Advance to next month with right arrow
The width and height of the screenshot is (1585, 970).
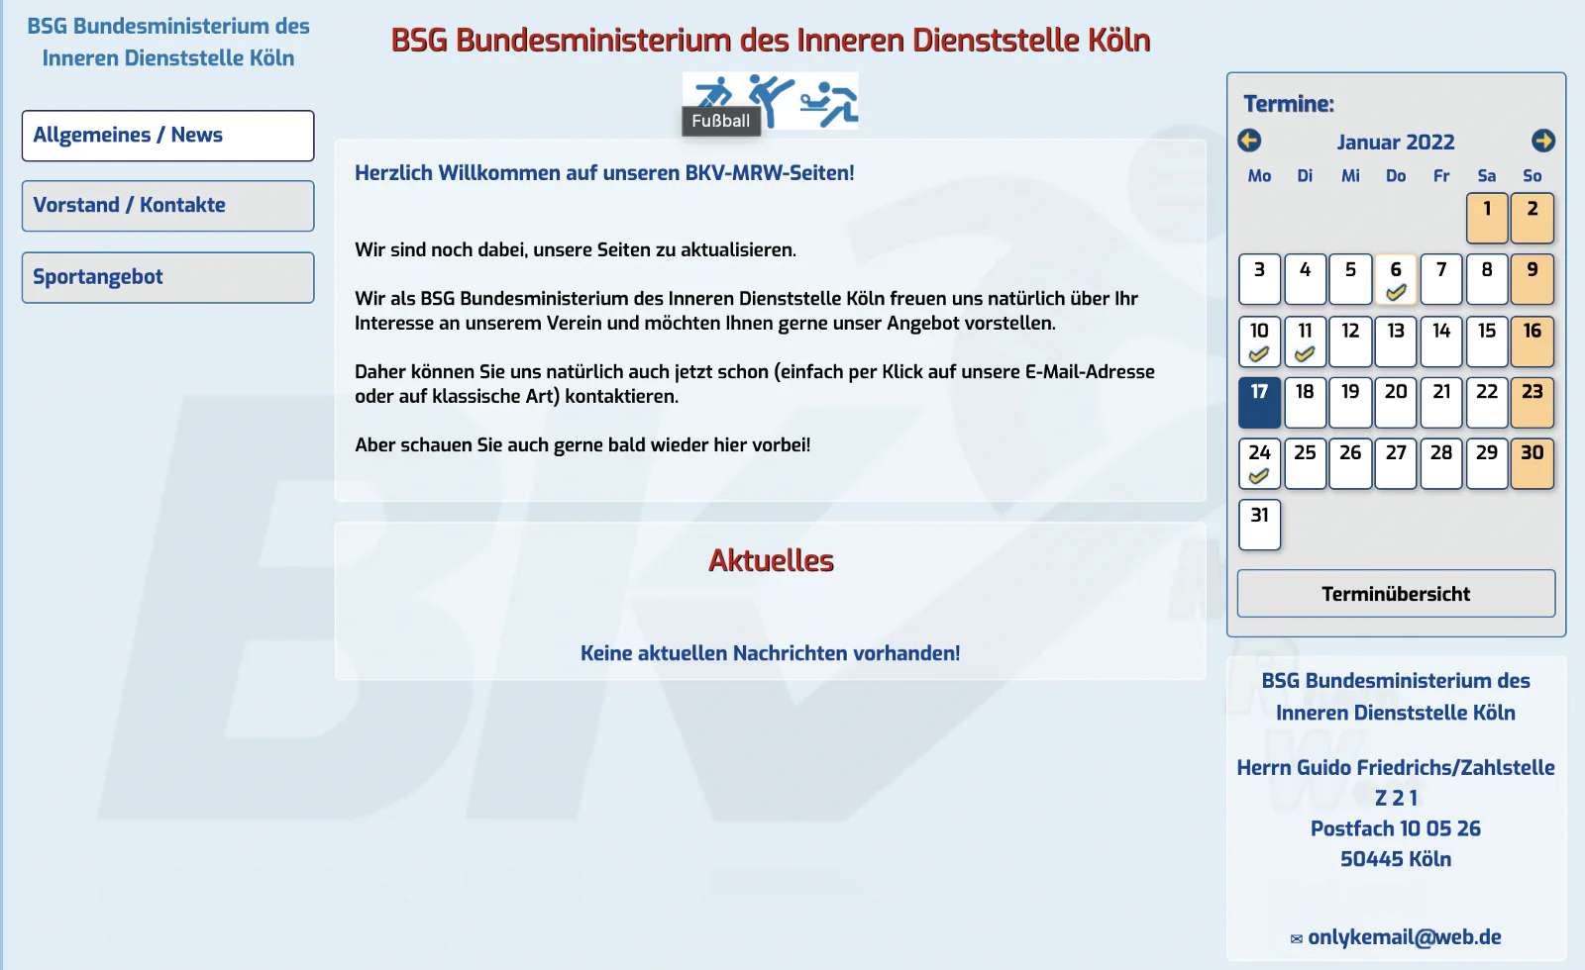coord(1543,141)
